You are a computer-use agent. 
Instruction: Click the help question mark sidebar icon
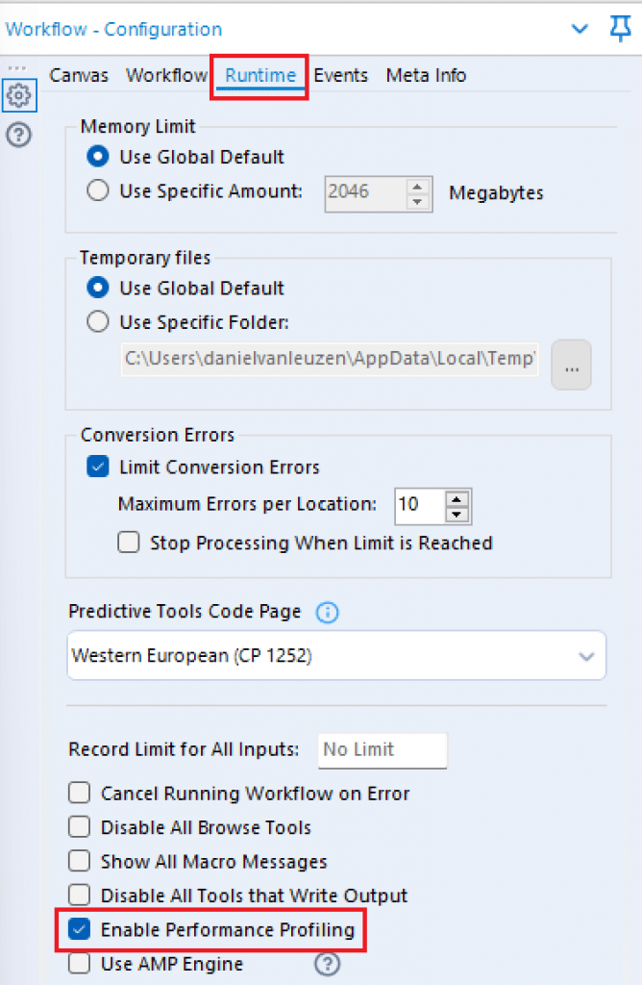(19, 135)
